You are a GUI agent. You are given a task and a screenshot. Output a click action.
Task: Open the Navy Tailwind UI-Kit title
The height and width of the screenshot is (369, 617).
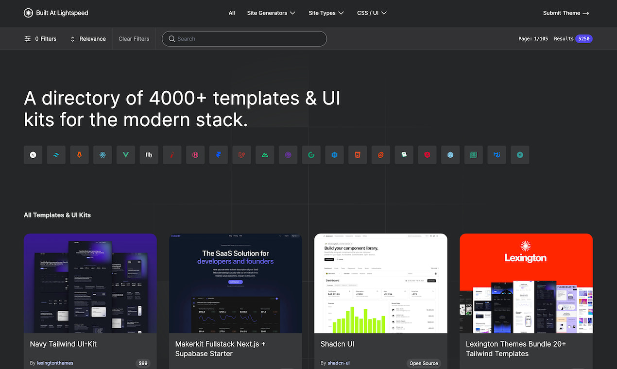pyautogui.click(x=63, y=344)
